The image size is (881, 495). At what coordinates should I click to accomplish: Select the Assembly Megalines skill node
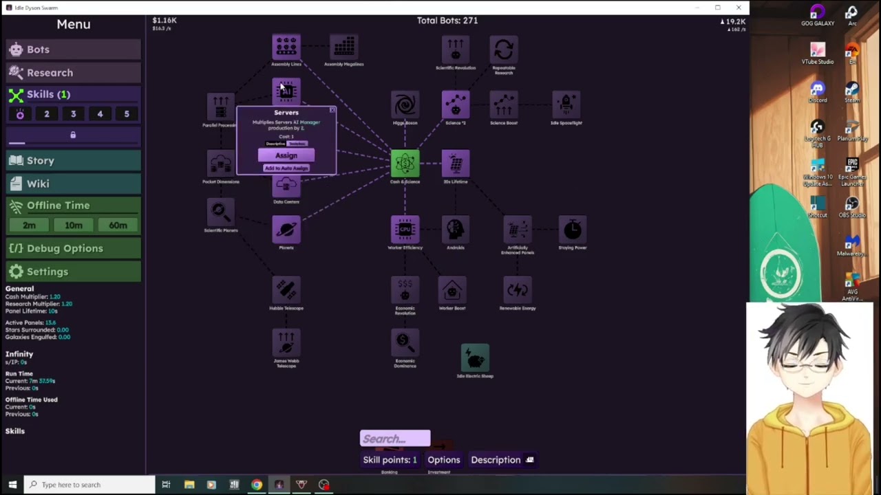(343, 47)
